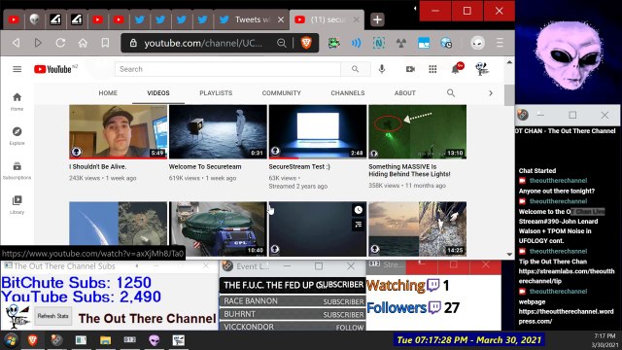Go back with the browser back arrow

16,43
